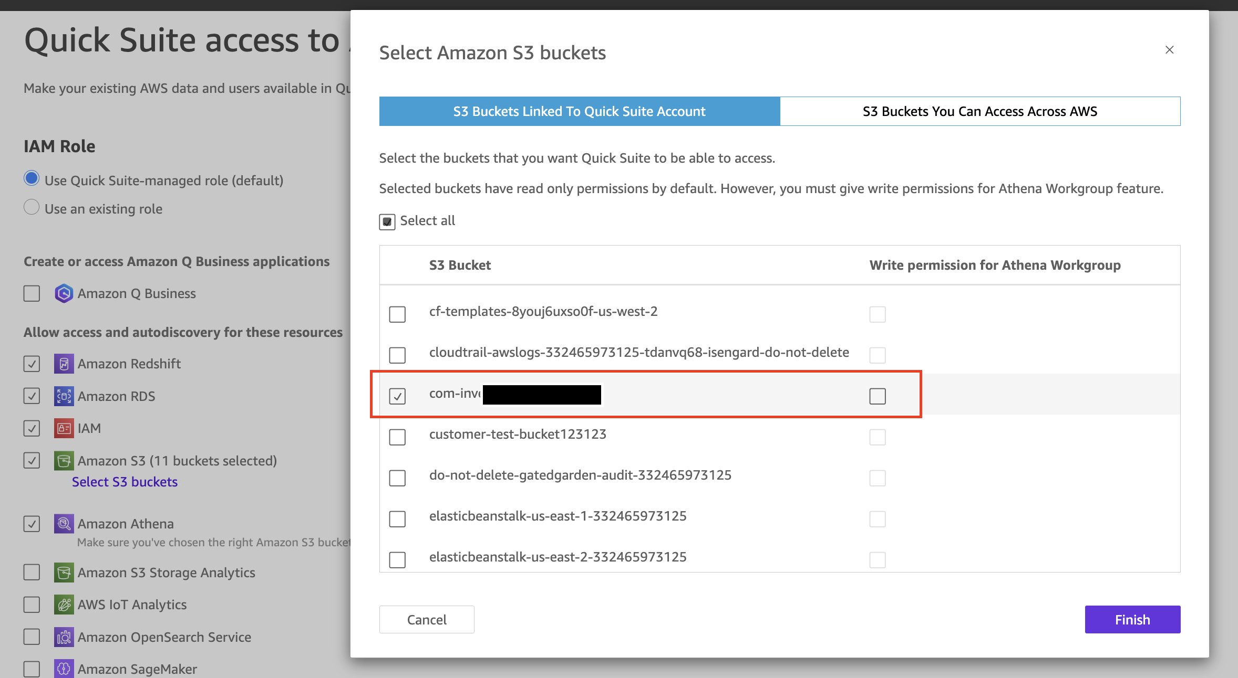Enable write permission for customer-test-bucket123123

tap(877, 437)
